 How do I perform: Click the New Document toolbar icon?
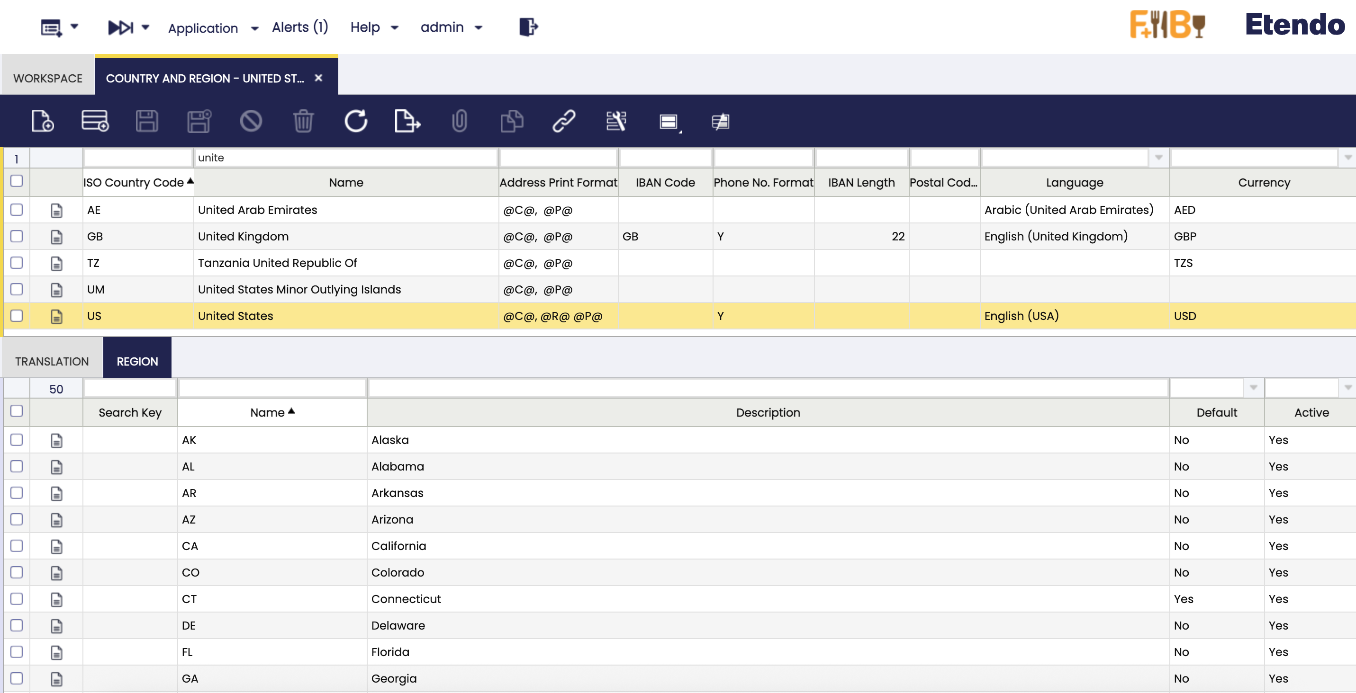coord(42,121)
